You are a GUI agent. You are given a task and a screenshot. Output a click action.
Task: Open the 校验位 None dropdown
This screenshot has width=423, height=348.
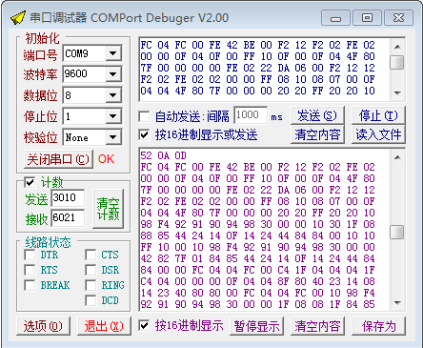113,137
